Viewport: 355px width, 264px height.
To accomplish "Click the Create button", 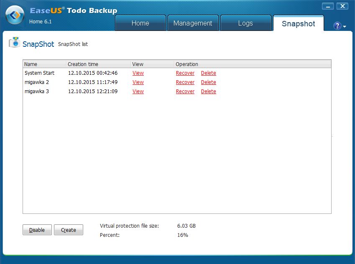I will (69, 230).
